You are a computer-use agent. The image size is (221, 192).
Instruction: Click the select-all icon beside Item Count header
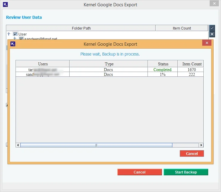[212, 28]
